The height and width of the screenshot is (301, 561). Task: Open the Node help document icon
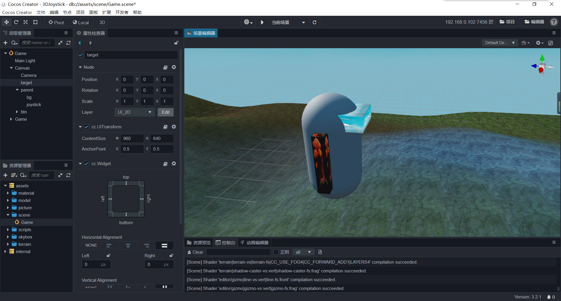click(165, 67)
